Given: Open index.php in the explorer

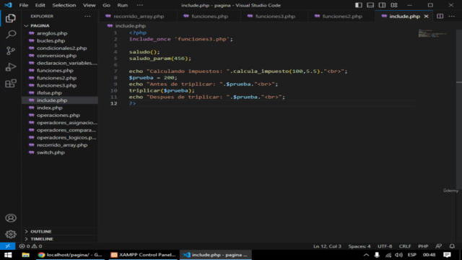Looking at the screenshot, I should (60, 108).
